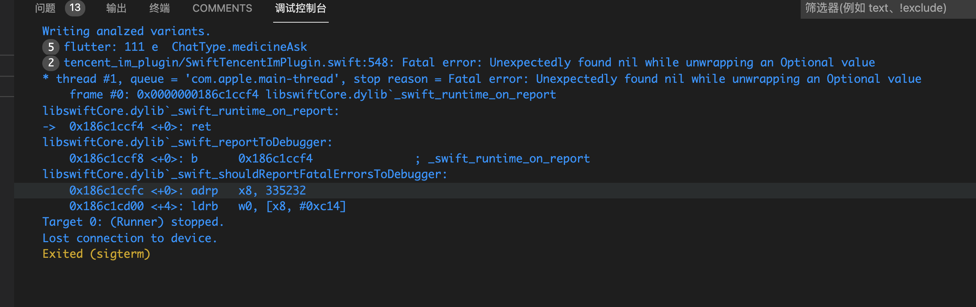Switch to the 问题 tab

click(x=45, y=8)
